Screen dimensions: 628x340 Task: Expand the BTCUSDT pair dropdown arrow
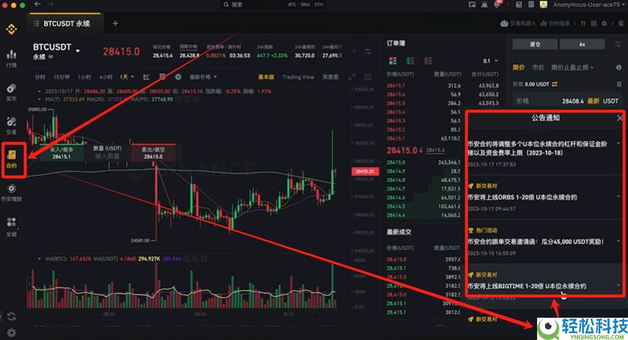[78, 50]
